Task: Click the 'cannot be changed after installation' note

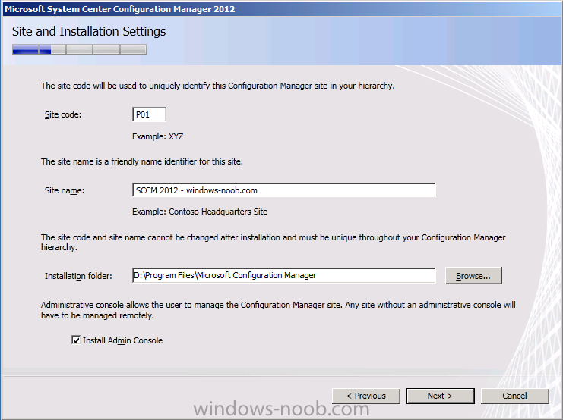Action: tap(274, 243)
